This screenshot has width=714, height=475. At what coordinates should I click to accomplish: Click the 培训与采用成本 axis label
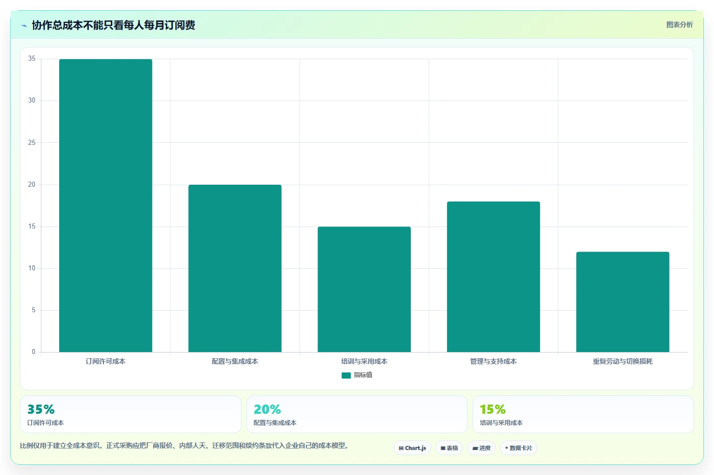click(x=364, y=361)
